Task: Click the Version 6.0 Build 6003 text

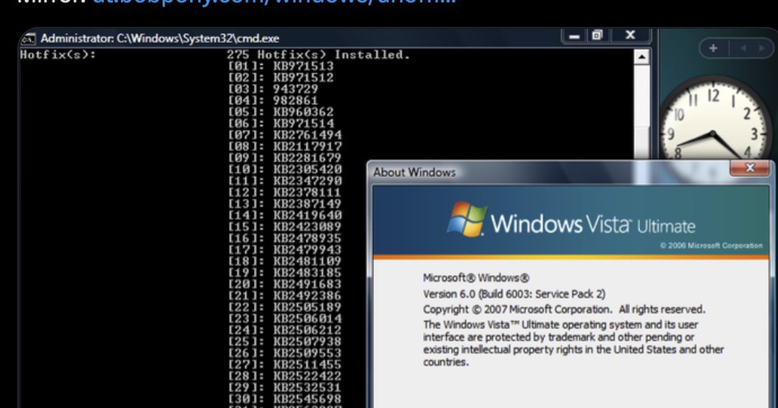Action: [514, 294]
